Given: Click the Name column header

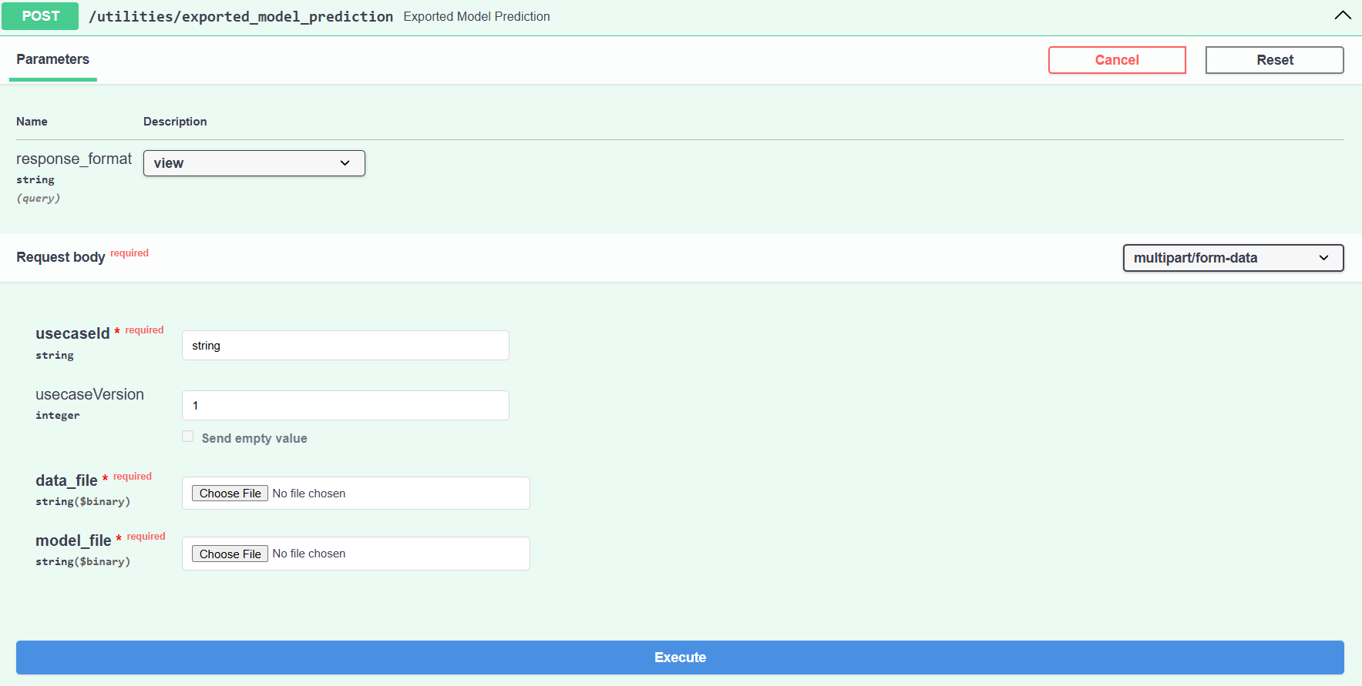Looking at the screenshot, I should coord(32,122).
